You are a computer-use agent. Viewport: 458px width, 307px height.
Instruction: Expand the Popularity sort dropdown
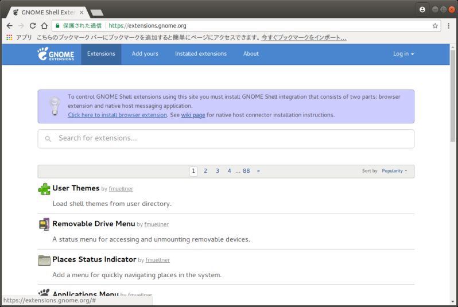pyautogui.click(x=394, y=171)
